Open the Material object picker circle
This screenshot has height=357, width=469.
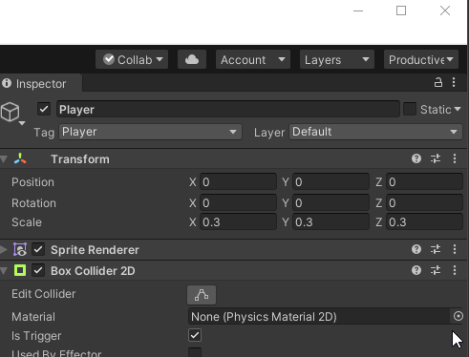[x=458, y=316]
